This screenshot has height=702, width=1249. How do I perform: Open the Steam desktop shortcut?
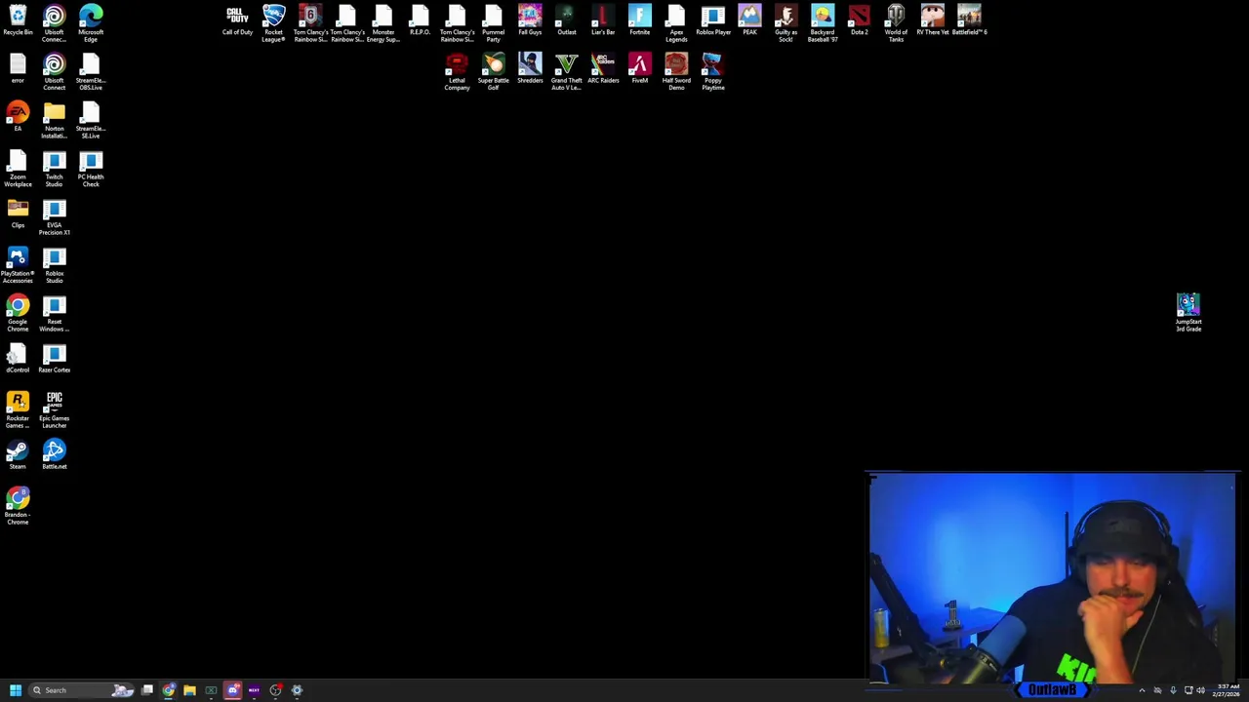click(x=18, y=455)
